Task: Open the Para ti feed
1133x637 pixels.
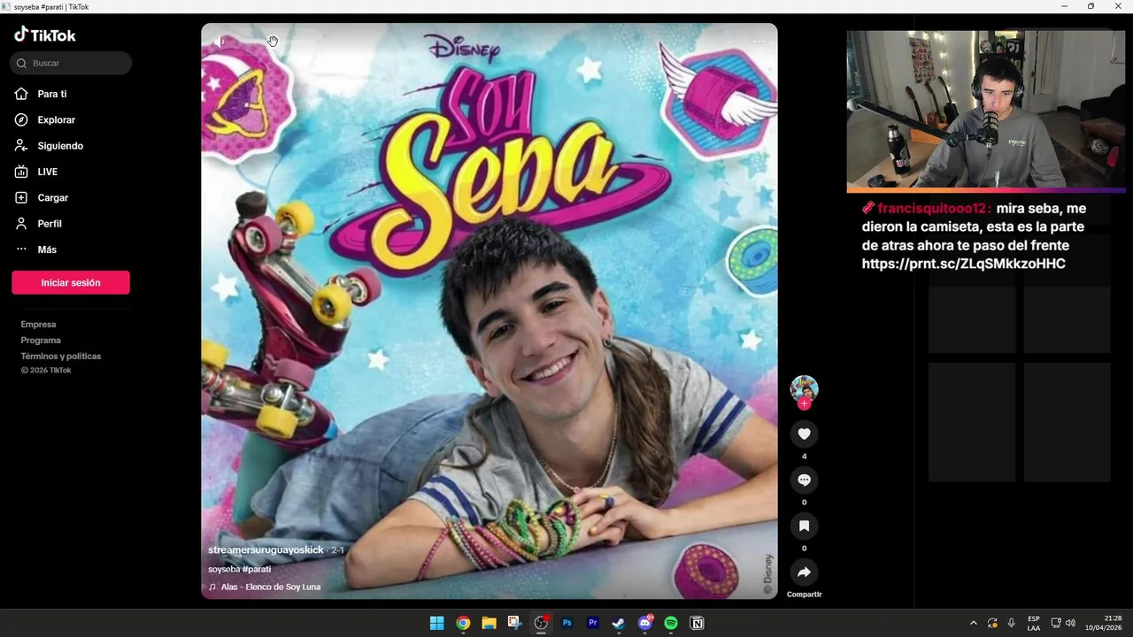Action: (x=41, y=94)
